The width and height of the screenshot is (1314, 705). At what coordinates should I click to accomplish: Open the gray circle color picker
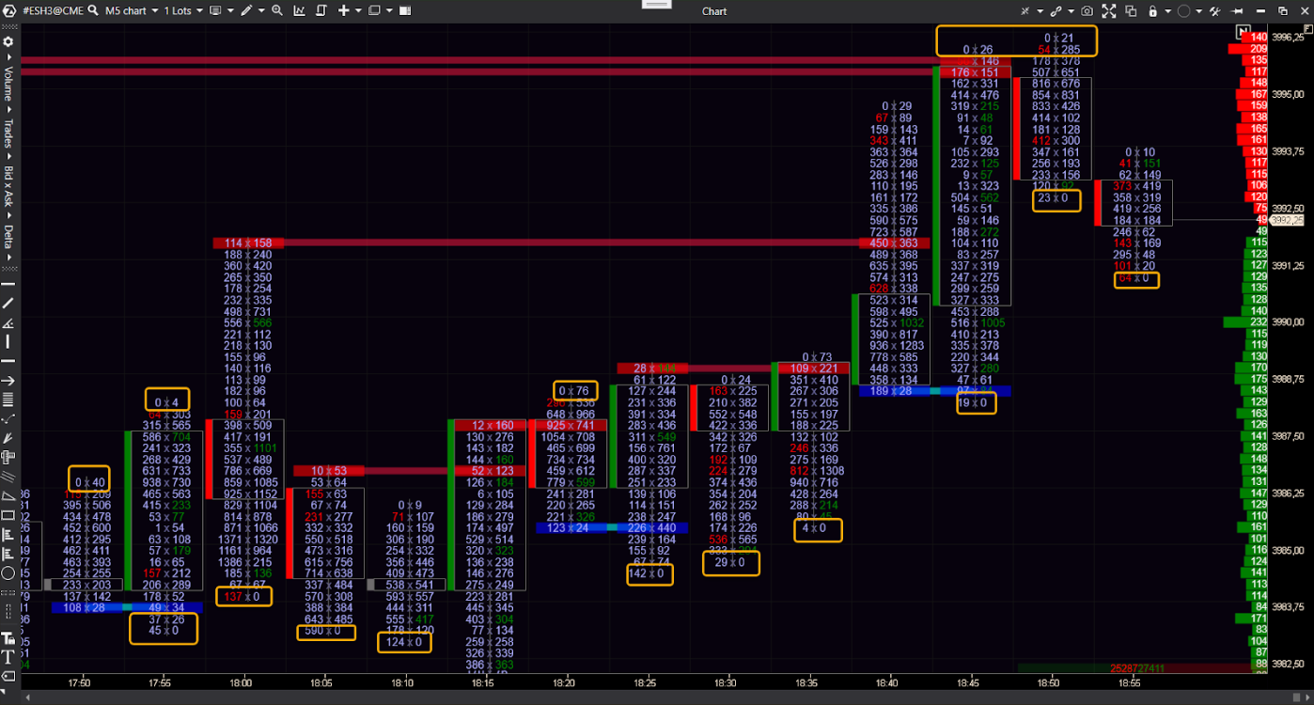point(1184,11)
